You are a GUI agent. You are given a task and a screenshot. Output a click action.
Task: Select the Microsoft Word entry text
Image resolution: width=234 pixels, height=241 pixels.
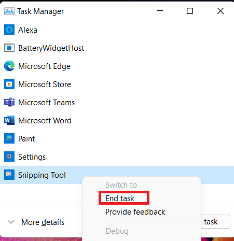(45, 121)
